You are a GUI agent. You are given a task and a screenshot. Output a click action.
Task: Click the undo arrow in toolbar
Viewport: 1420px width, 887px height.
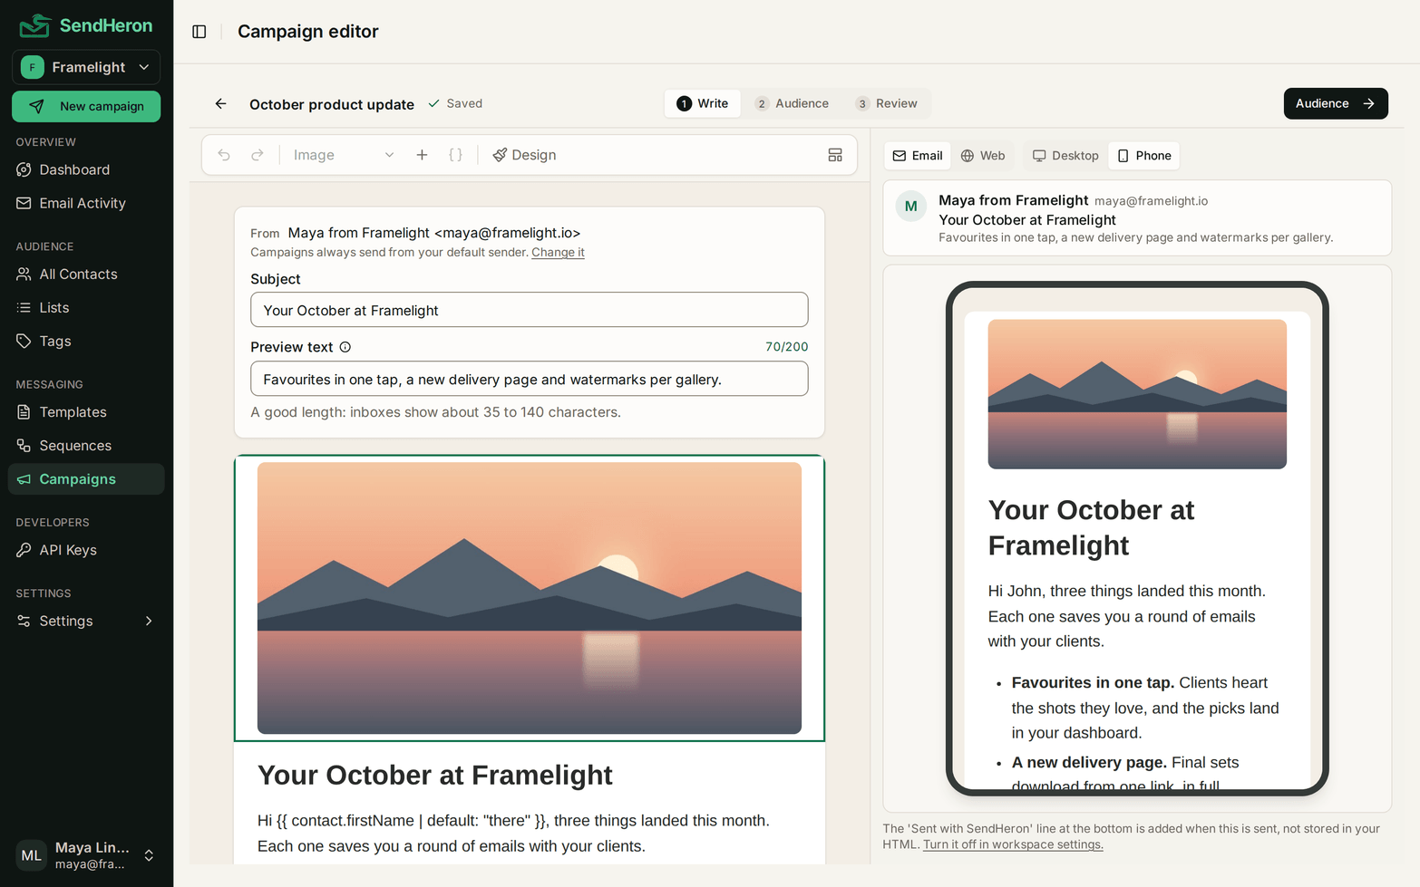point(224,155)
